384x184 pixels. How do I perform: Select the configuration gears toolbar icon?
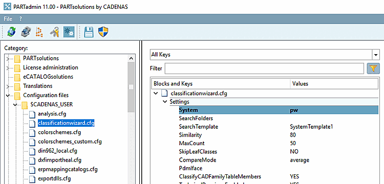coord(69,32)
